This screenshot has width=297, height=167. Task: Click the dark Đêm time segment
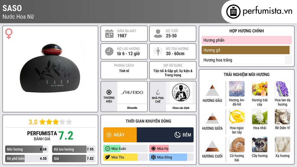pyautogui.click(x=165, y=135)
